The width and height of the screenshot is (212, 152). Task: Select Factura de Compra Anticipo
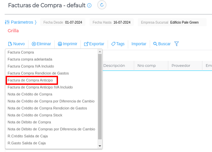[x=30, y=80]
